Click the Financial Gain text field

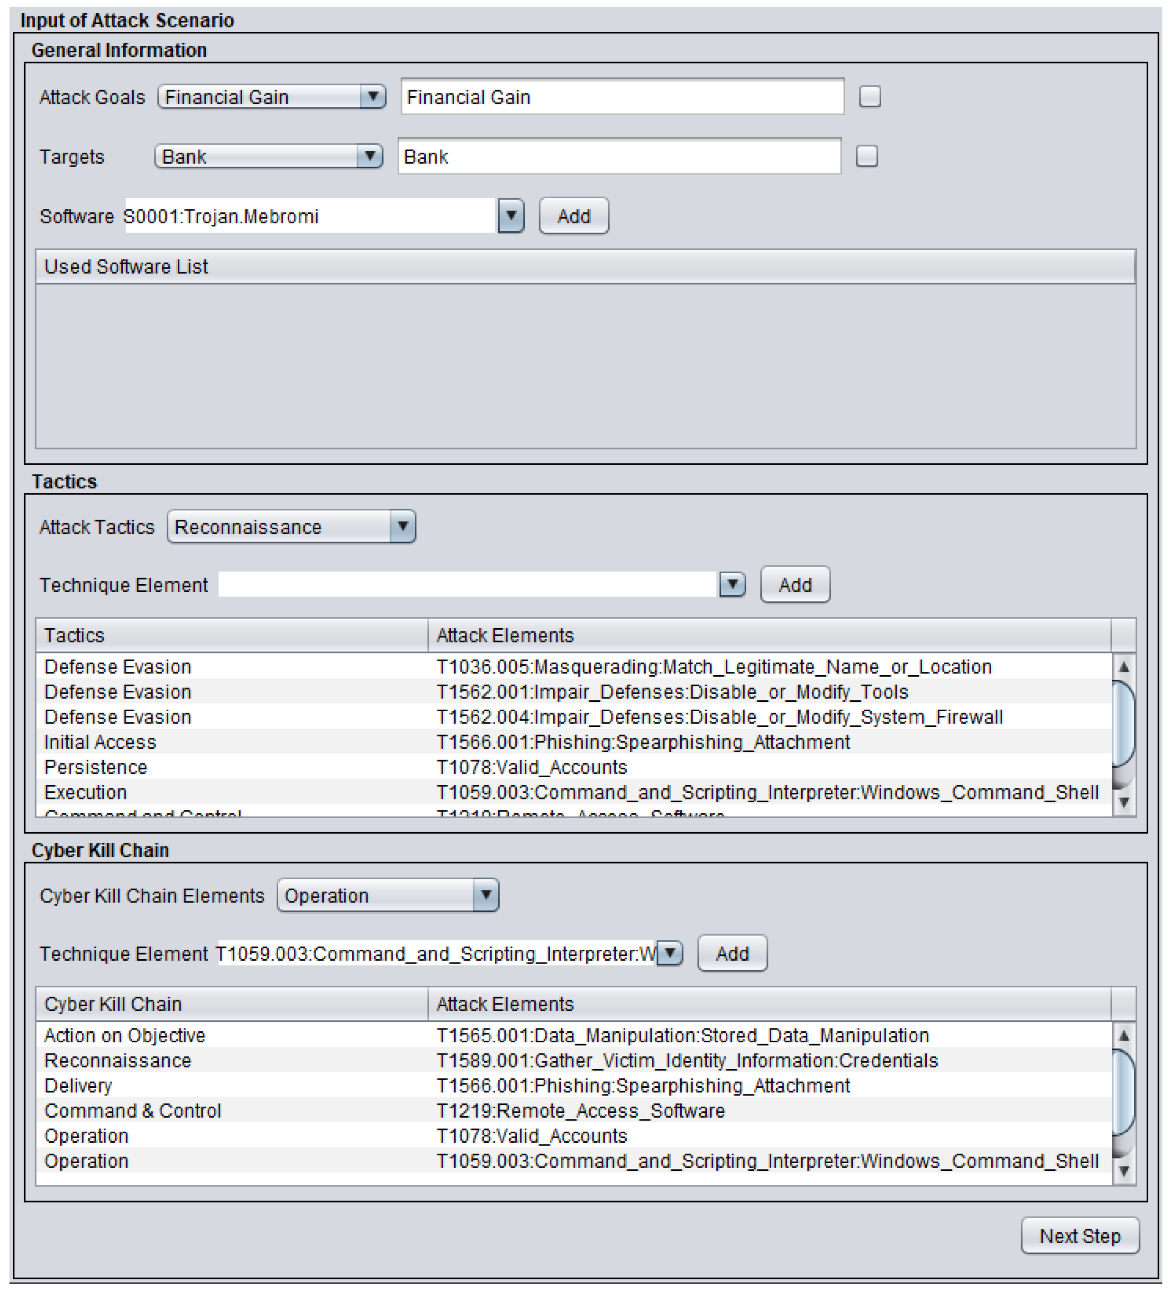pyautogui.click(x=622, y=97)
